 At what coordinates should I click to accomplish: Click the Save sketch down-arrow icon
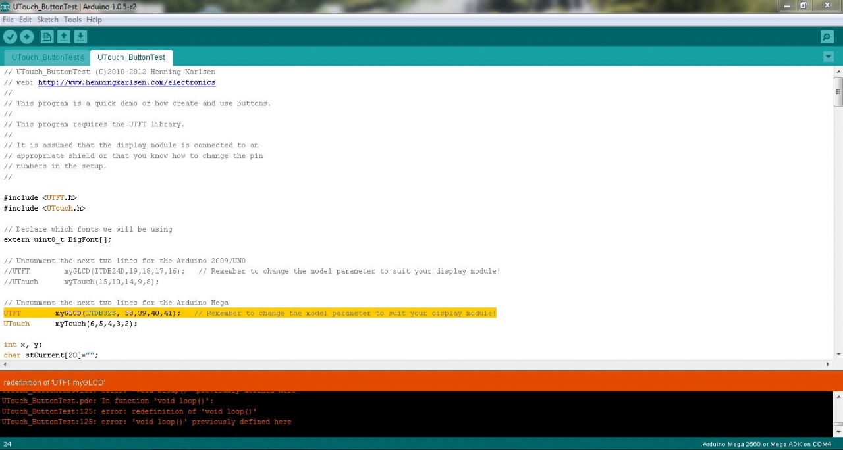coord(80,37)
